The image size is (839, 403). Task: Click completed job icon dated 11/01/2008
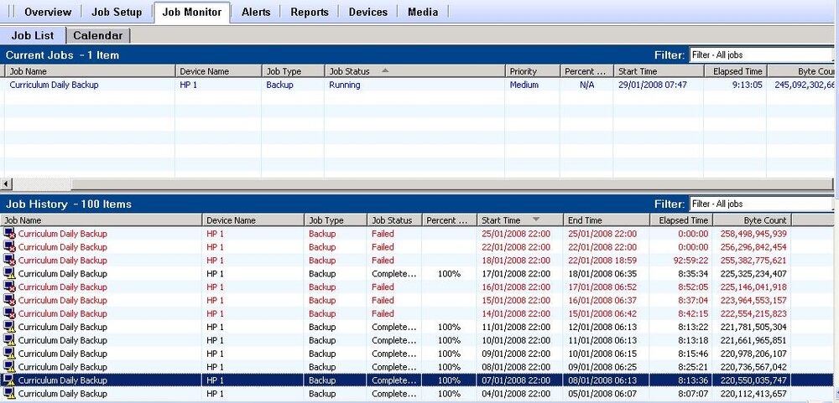click(x=9, y=327)
